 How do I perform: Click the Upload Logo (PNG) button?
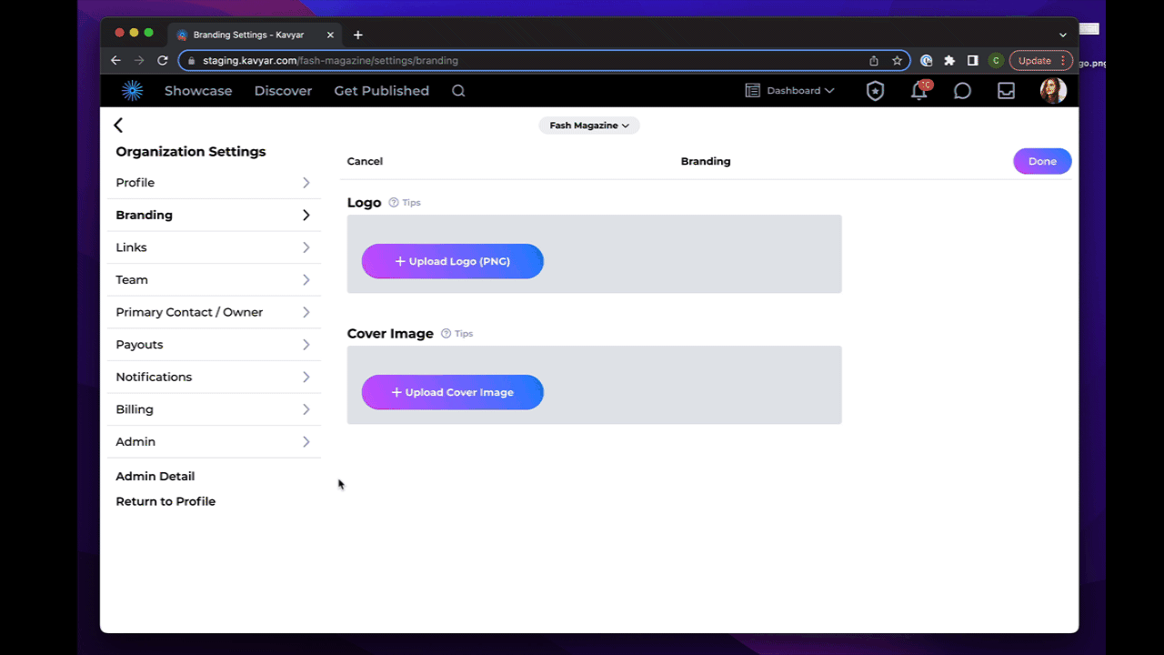click(453, 261)
